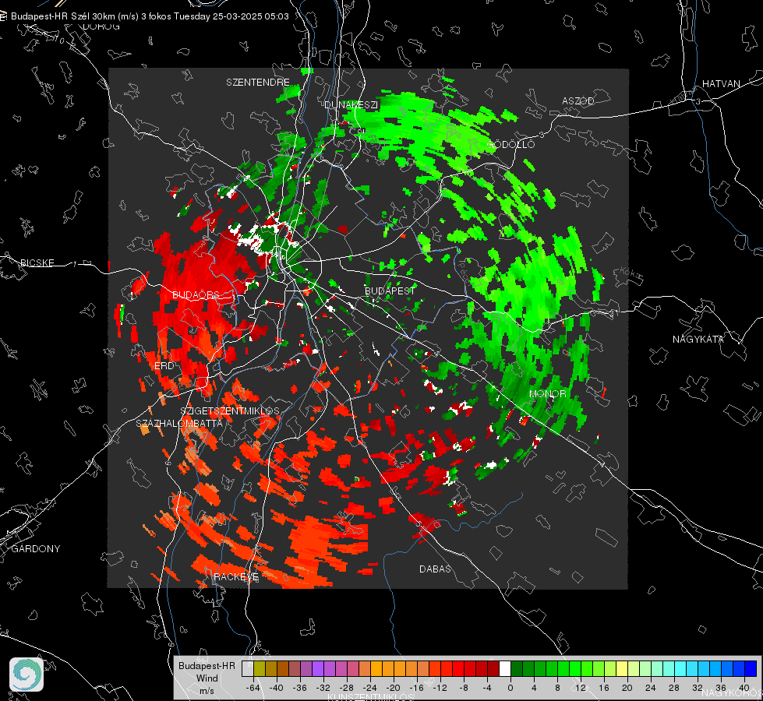Click the MONOR label

click(x=547, y=393)
